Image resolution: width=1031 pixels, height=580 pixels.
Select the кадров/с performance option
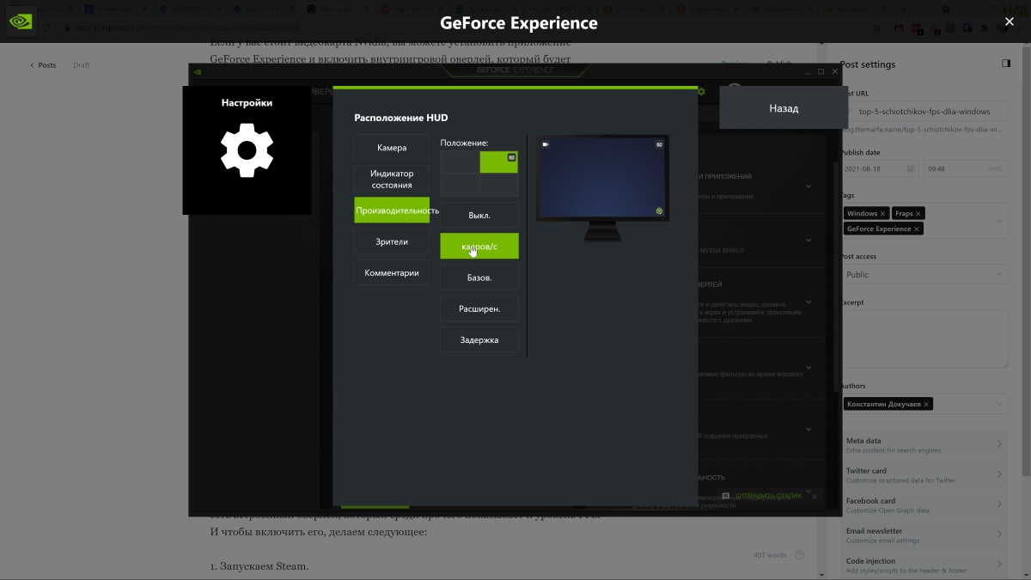[x=479, y=246]
